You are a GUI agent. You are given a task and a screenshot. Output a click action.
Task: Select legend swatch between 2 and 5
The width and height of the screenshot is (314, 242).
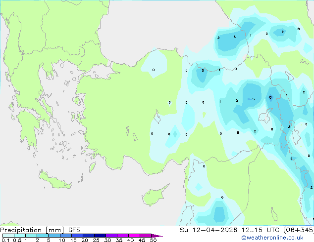43,236
